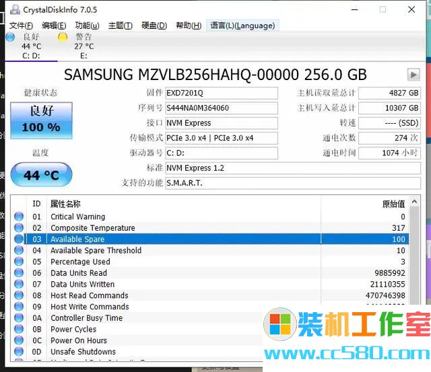Select the Unsafe Shutdowns row
Image resolution: width=431 pixels, height=372 pixels.
[137, 352]
